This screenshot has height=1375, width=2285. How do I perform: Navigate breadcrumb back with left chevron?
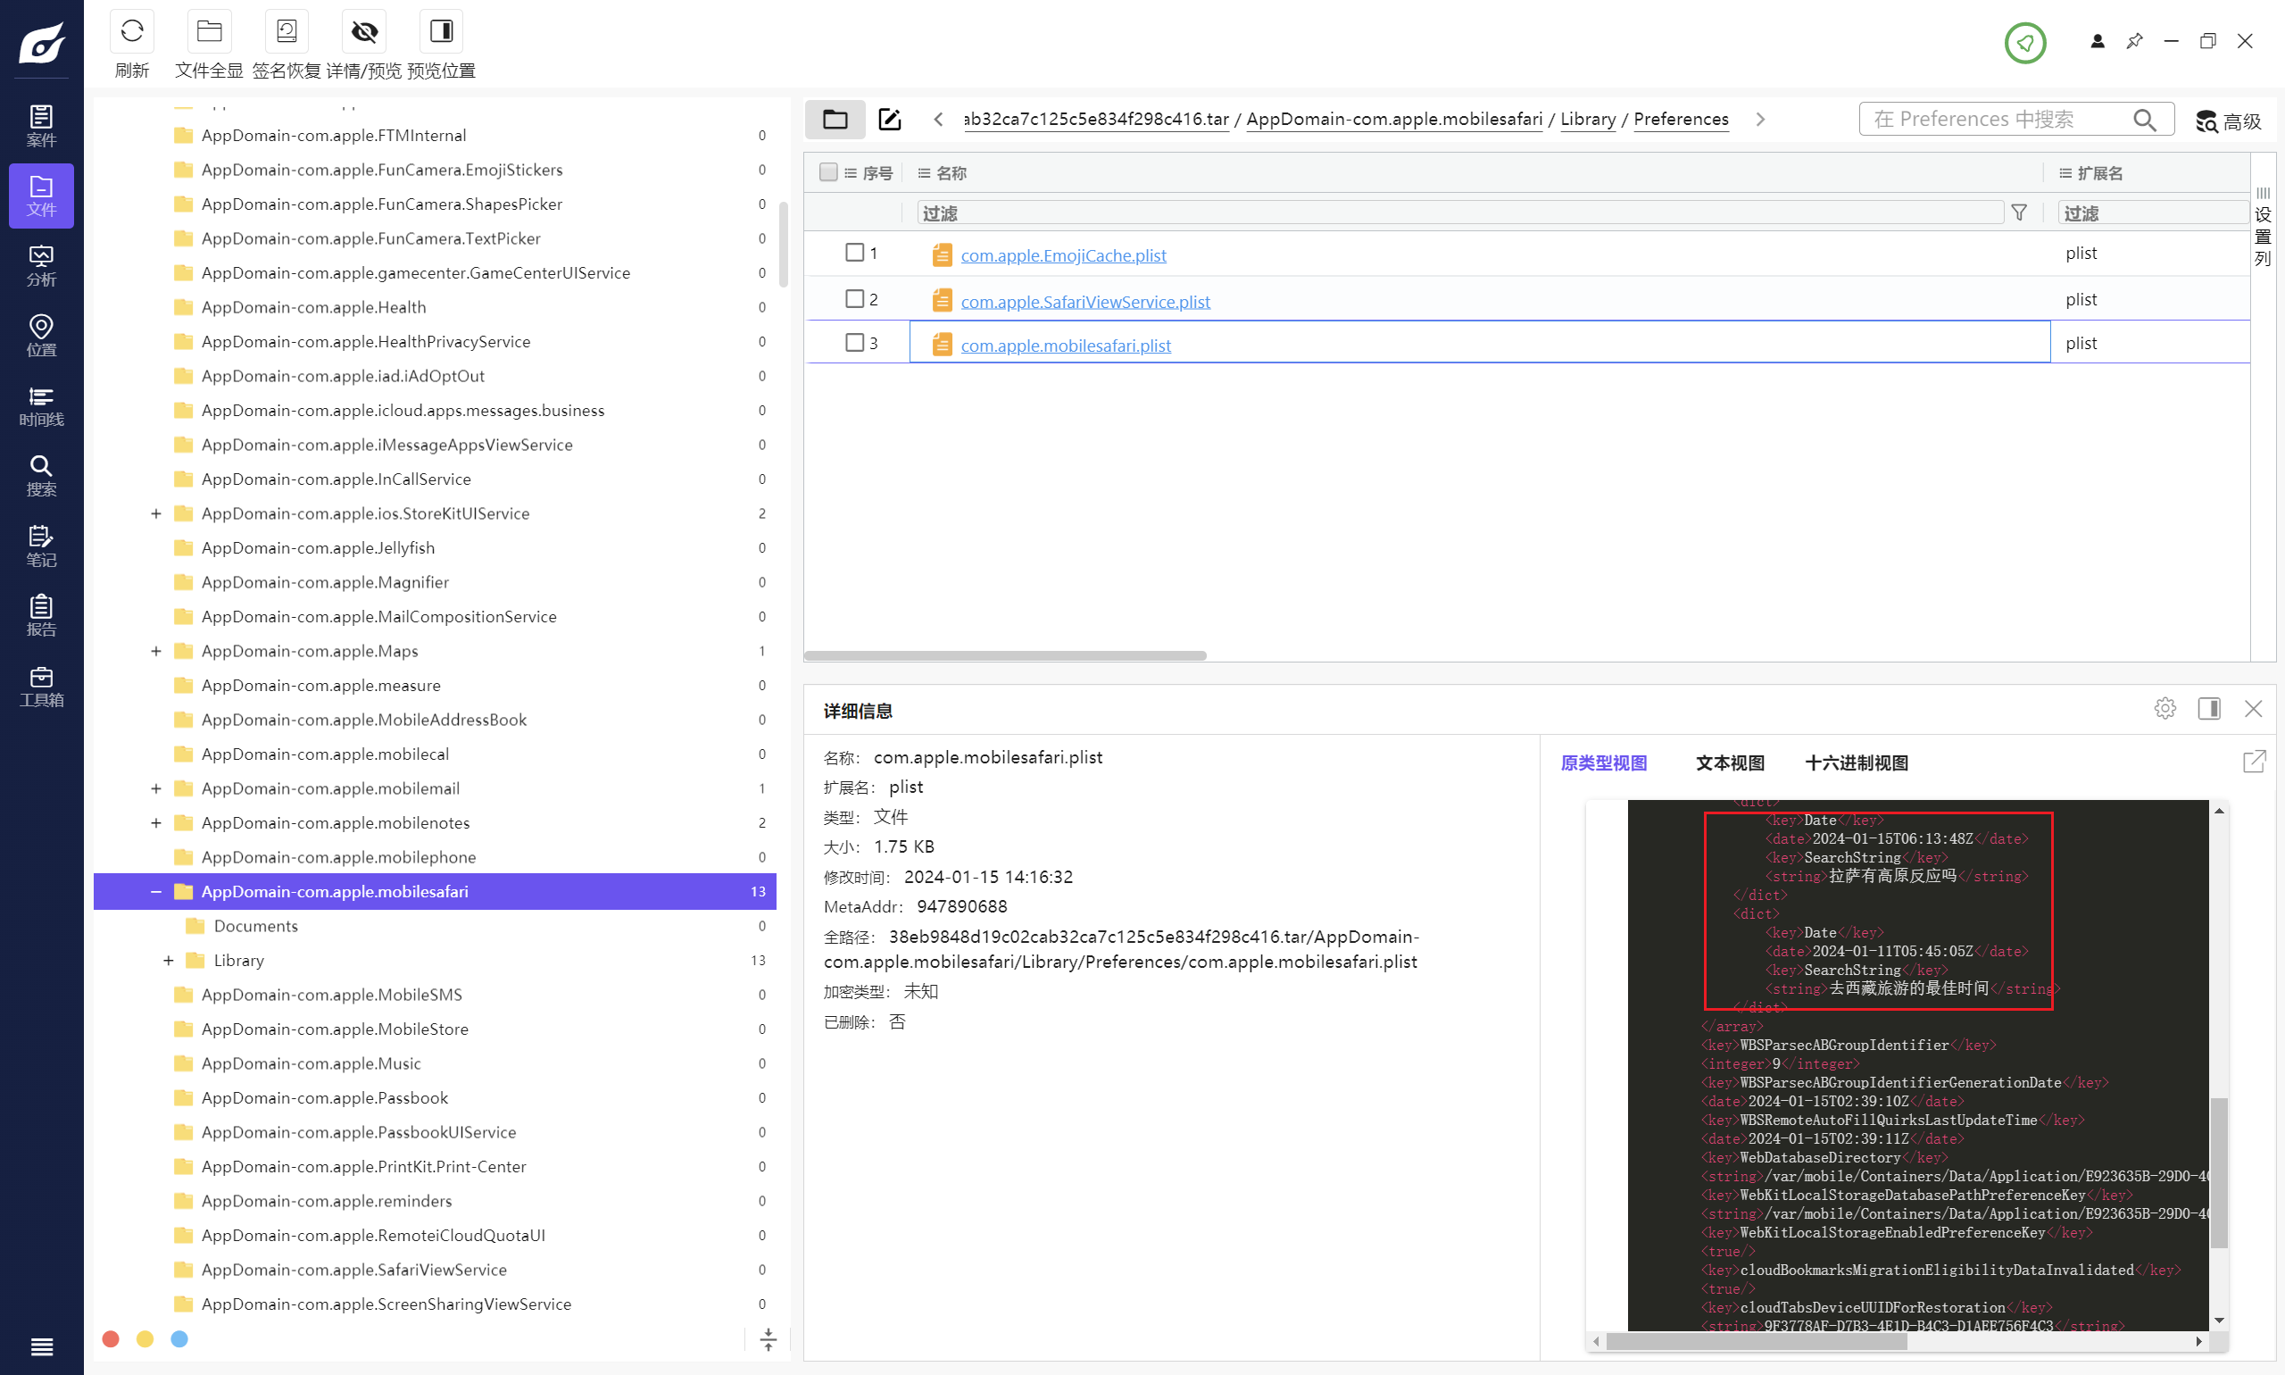click(938, 120)
